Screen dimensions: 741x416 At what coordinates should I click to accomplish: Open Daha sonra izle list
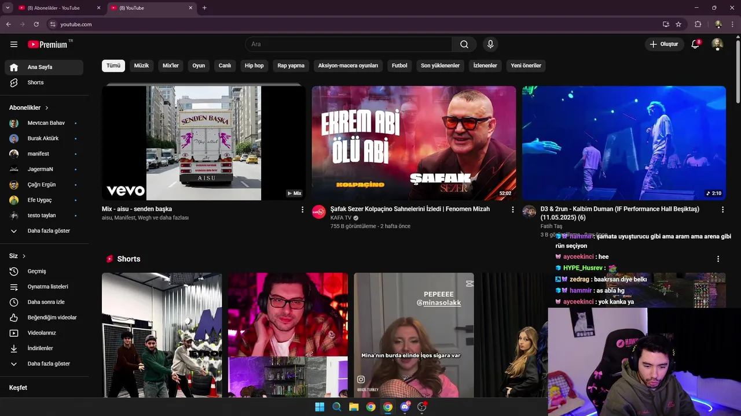(x=44, y=302)
